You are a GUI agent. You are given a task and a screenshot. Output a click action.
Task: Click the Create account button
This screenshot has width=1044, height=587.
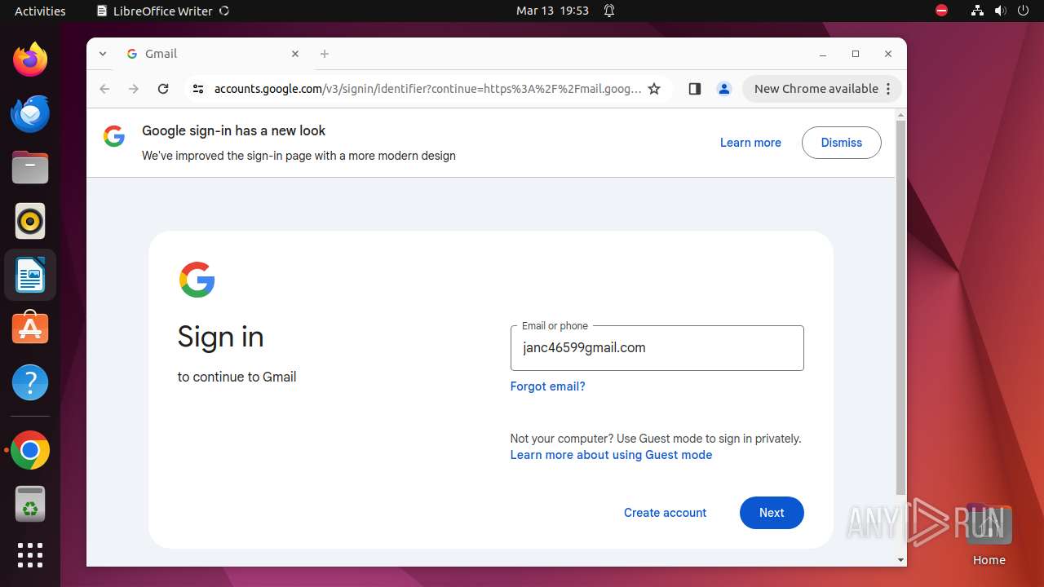(x=665, y=513)
